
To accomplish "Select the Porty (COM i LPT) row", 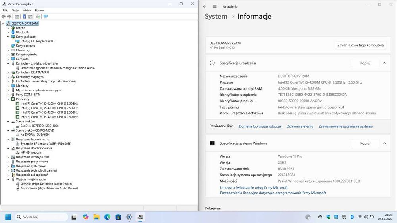I will click(28, 95).
